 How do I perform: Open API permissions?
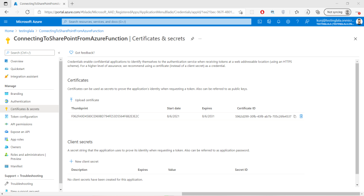(x=21, y=124)
